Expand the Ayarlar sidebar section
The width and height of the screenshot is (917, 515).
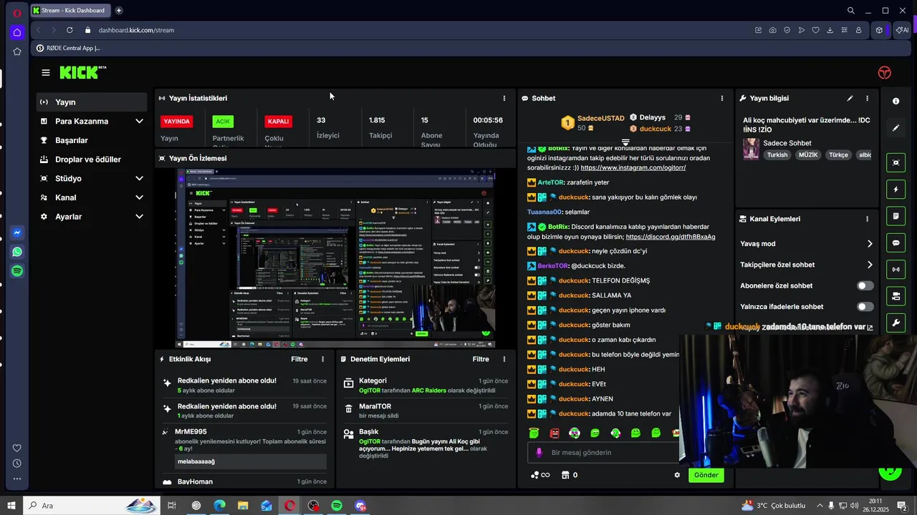139,217
